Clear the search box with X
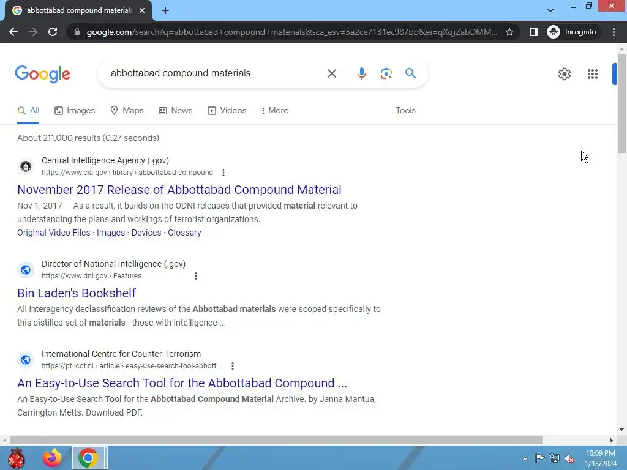Screen dimensions: 627x470 331,73
